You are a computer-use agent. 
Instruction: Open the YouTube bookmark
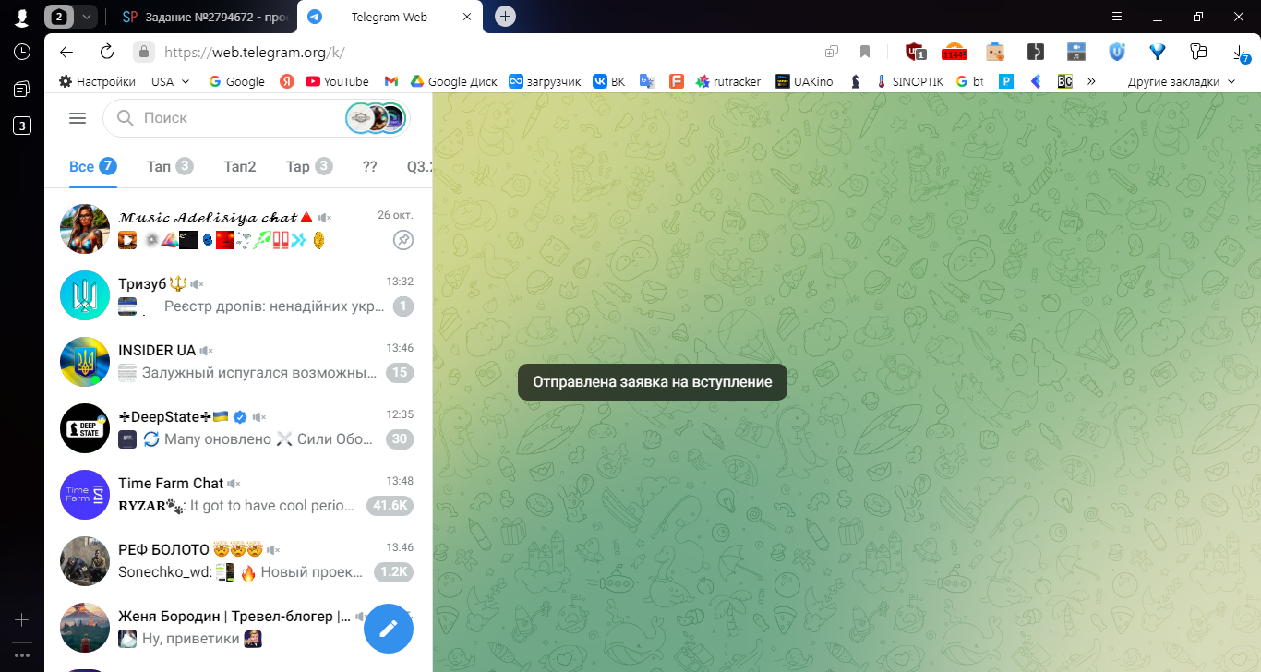pyautogui.click(x=337, y=81)
